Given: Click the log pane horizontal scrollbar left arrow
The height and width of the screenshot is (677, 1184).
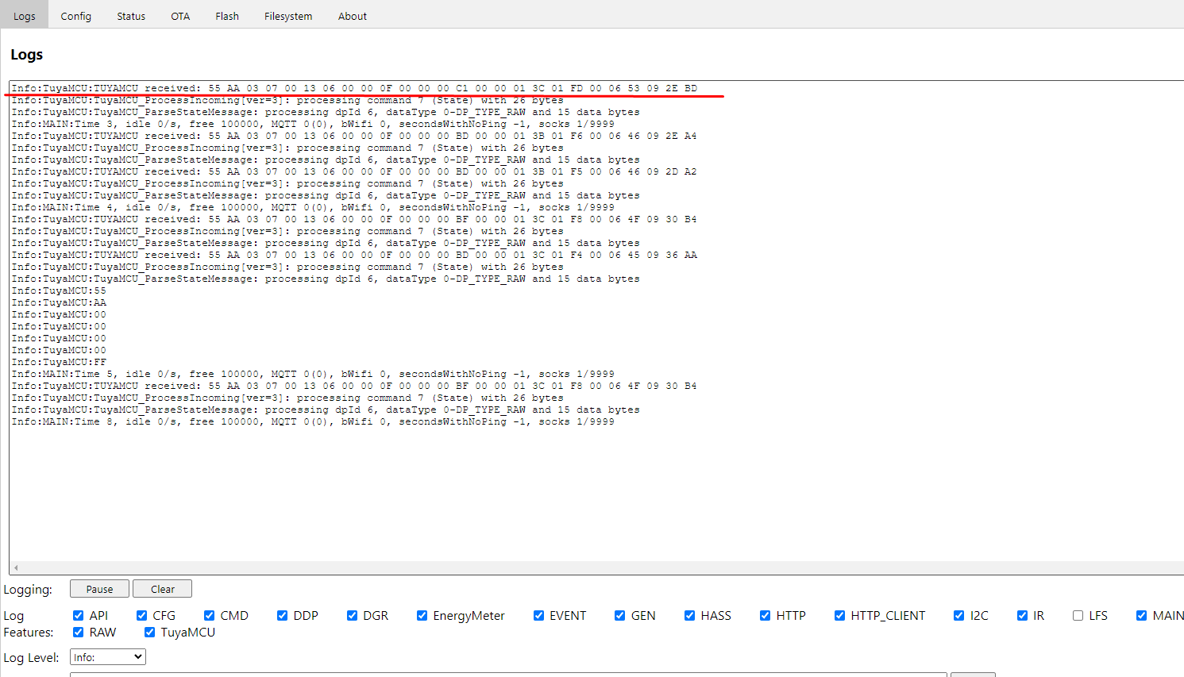Looking at the screenshot, I should pyautogui.click(x=16, y=567).
